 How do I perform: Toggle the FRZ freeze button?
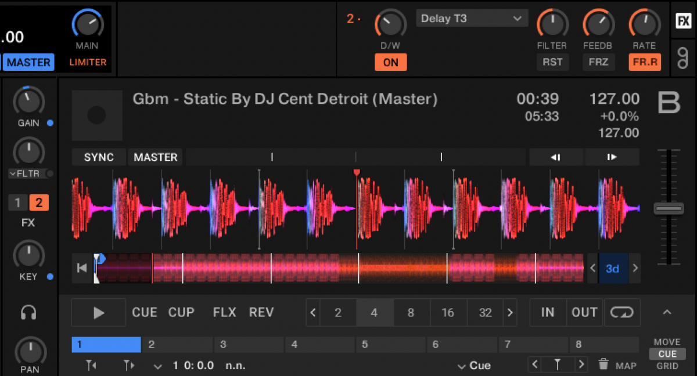point(598,62)
